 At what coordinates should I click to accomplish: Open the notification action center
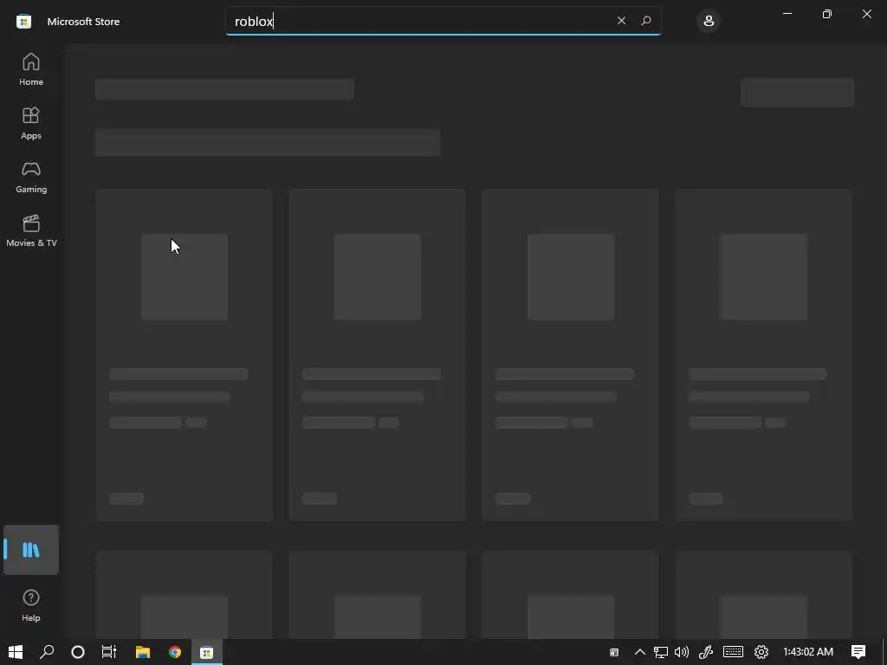pyautogui.click(x=858, y=652)
